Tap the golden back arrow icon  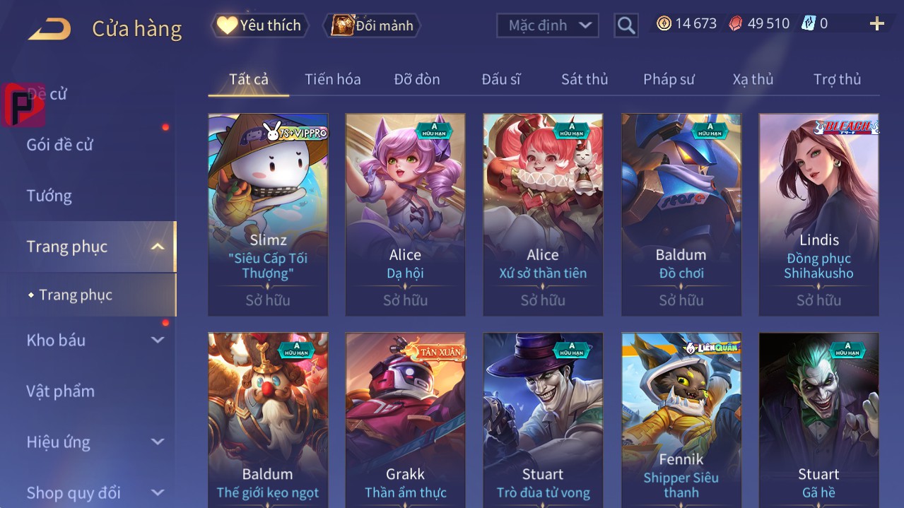coord(49,29)
